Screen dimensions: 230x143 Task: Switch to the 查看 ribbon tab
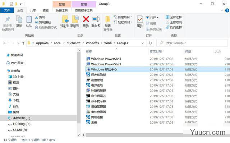point(46,10)
